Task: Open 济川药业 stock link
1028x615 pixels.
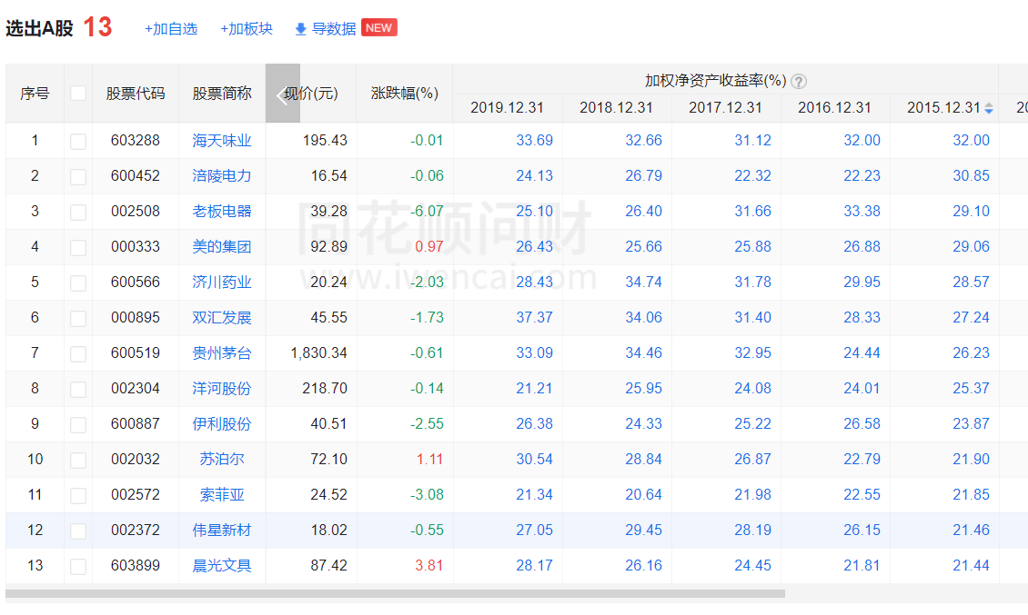Action: pyautogui.click(x=222, y=282)
